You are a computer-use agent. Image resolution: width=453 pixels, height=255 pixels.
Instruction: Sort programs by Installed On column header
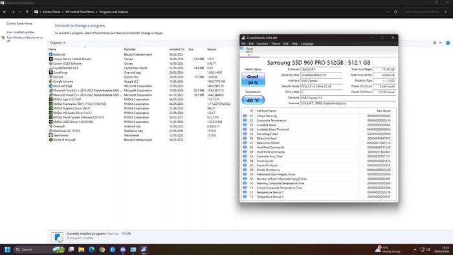(x=177, y=49)
